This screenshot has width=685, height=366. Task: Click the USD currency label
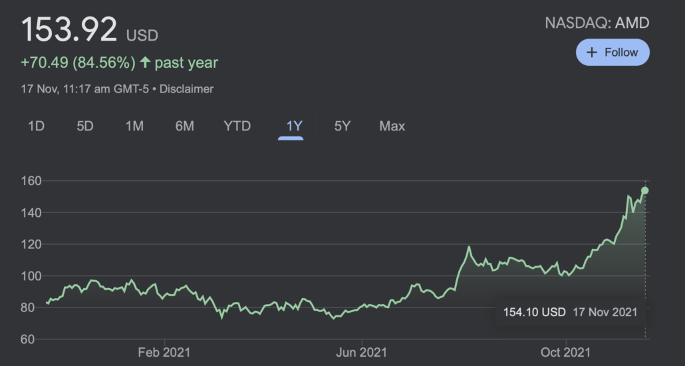[142, 35]
